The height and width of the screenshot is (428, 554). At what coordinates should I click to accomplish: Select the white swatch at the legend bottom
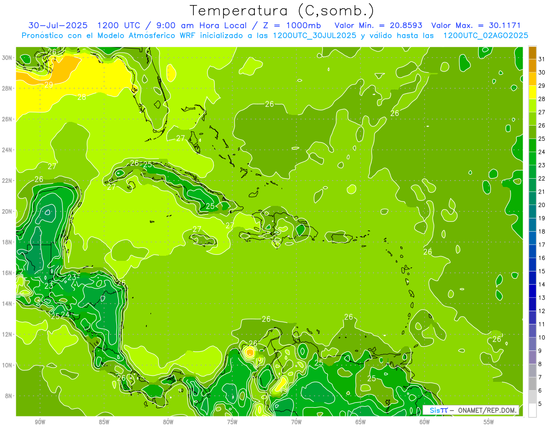click(532, 410)
